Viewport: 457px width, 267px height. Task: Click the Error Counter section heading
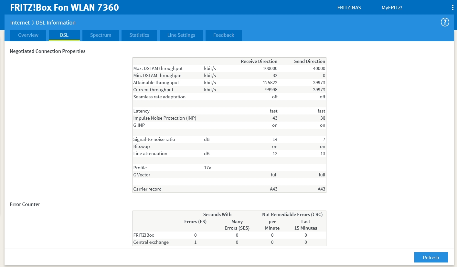point(25,204)
